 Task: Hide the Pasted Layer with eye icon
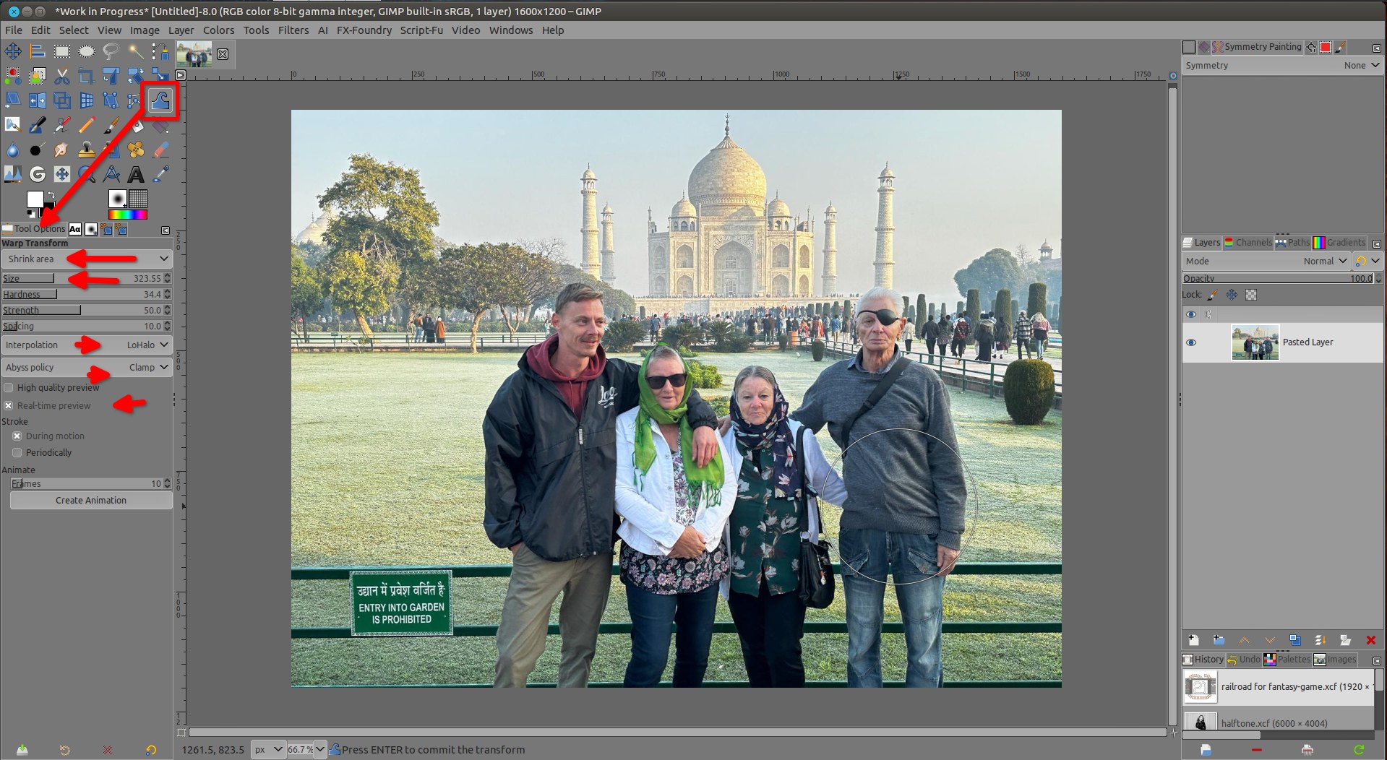1191,342
